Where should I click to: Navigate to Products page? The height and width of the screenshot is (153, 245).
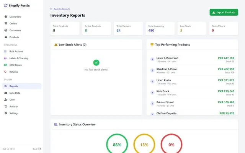point(22,37)
